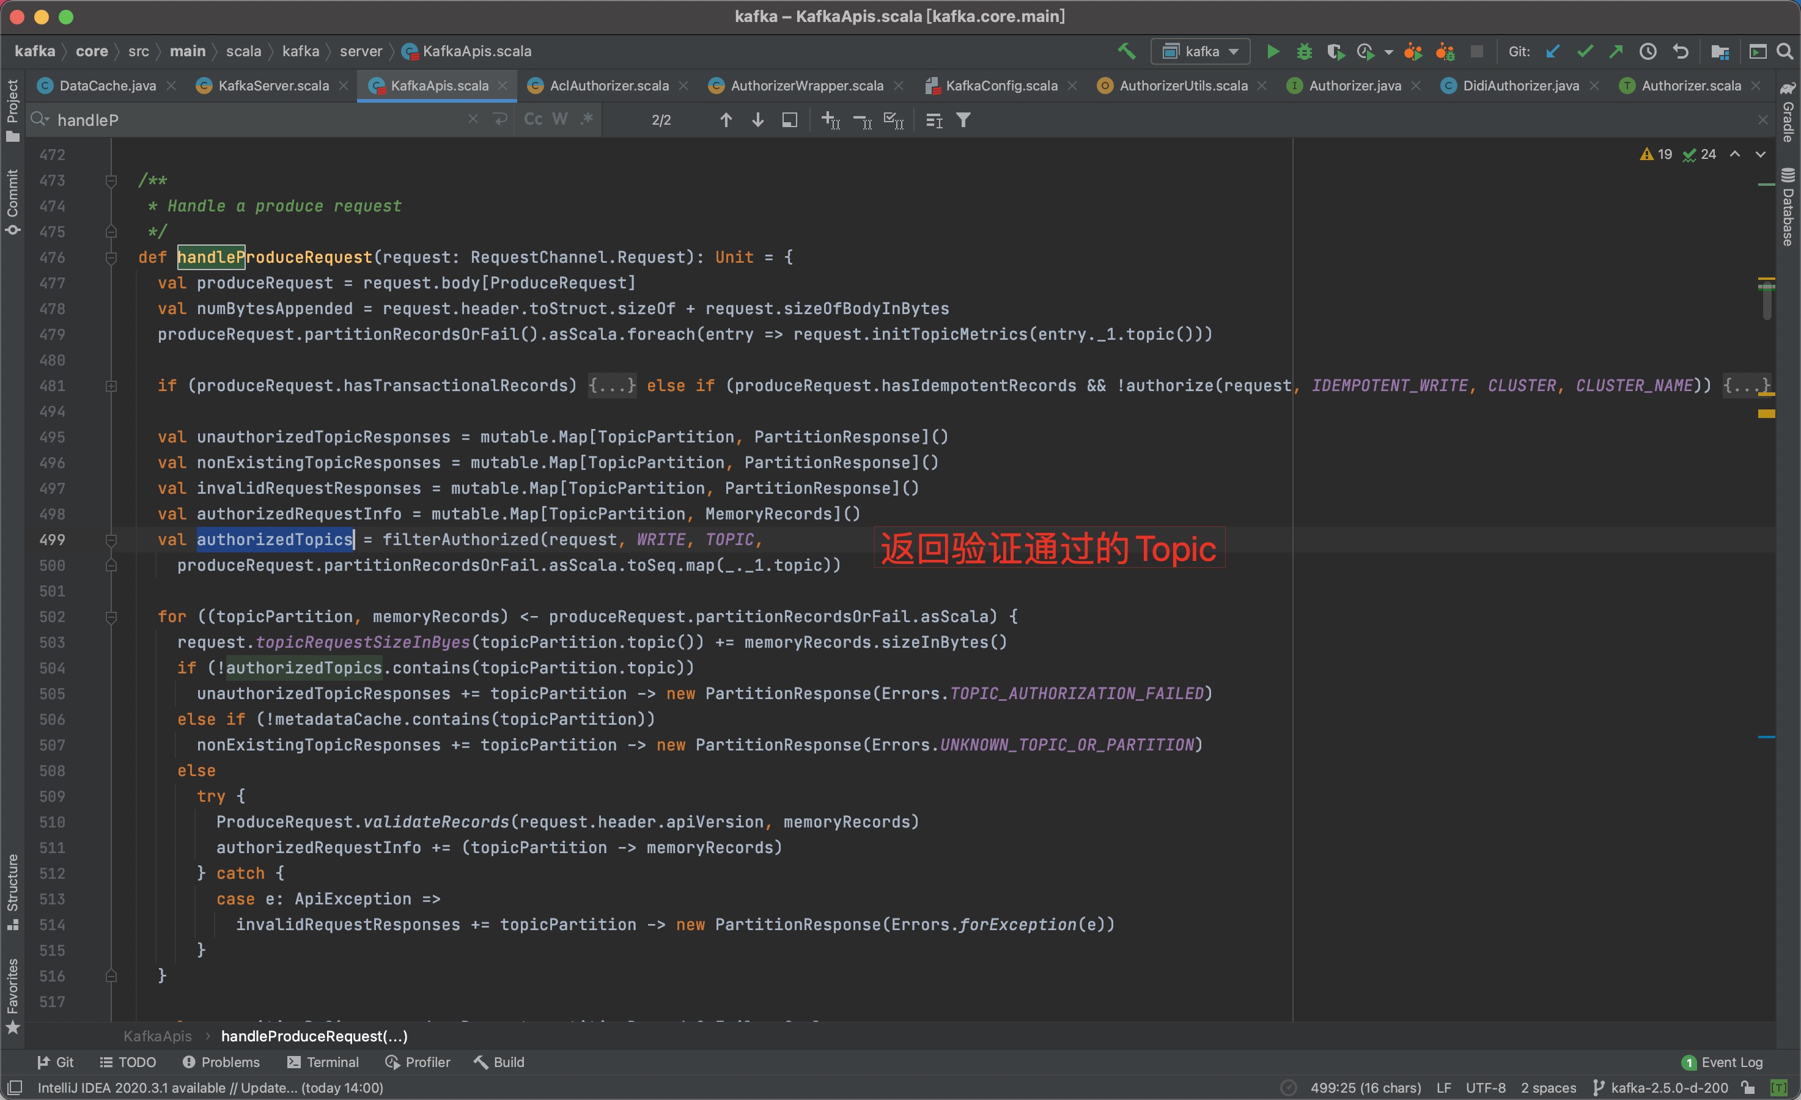Collapse handleProduceRequest method fold at line 476
This screenshot has height=1100, width=1801.
coord(111,257)
